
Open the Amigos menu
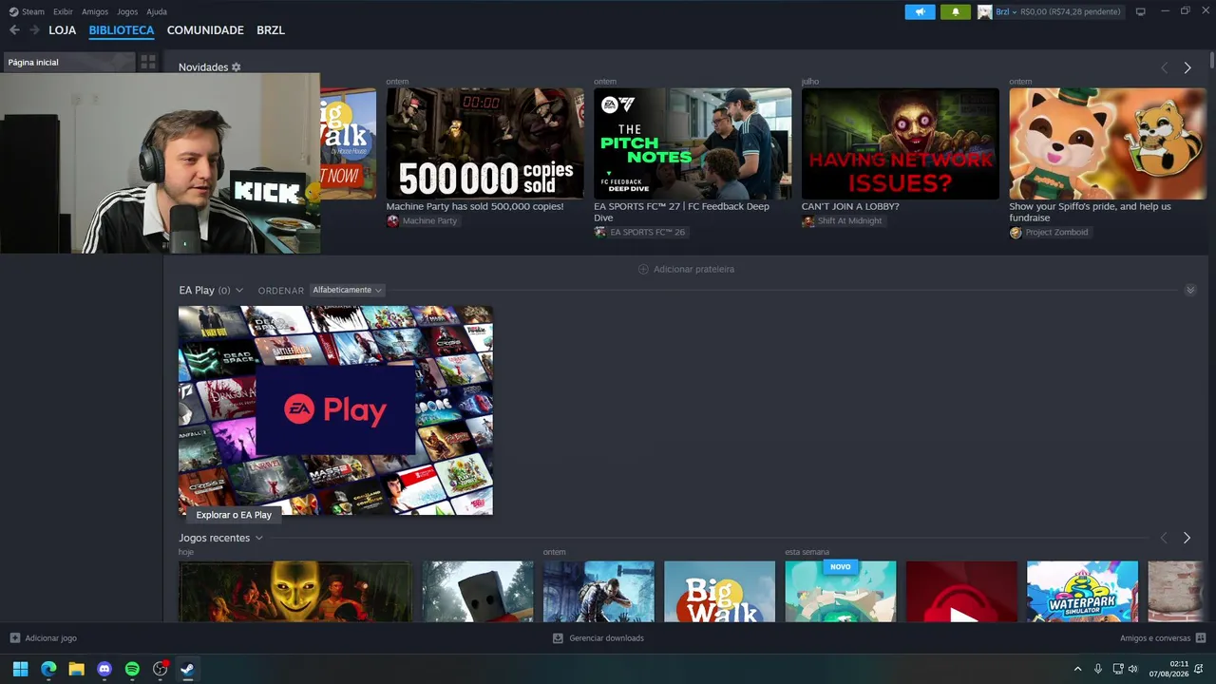pyautogui.click(x=95, y=11)
